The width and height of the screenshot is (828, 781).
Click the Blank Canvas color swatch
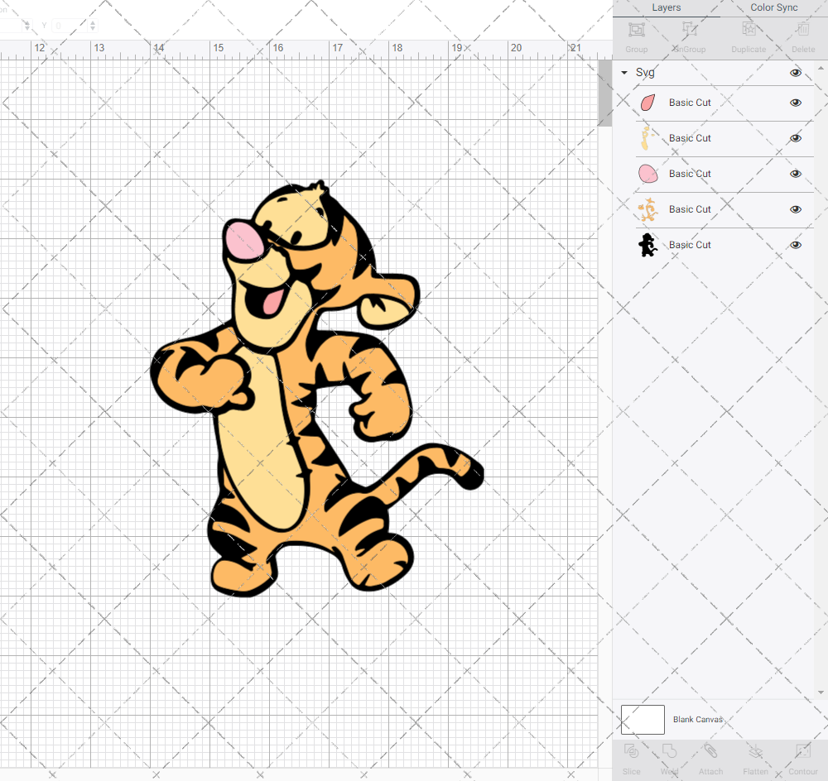coord(643,720)
